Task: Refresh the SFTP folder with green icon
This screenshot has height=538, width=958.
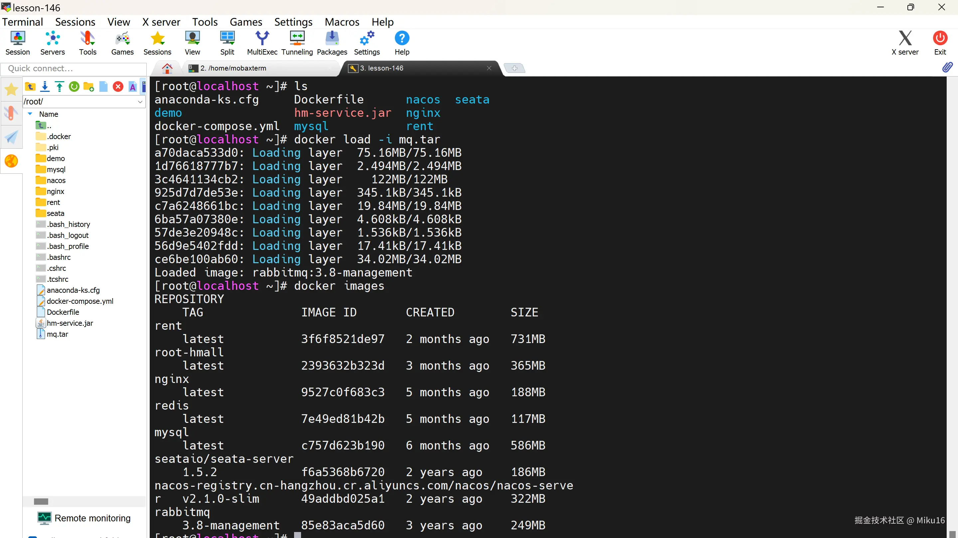Action: (74, 87)
